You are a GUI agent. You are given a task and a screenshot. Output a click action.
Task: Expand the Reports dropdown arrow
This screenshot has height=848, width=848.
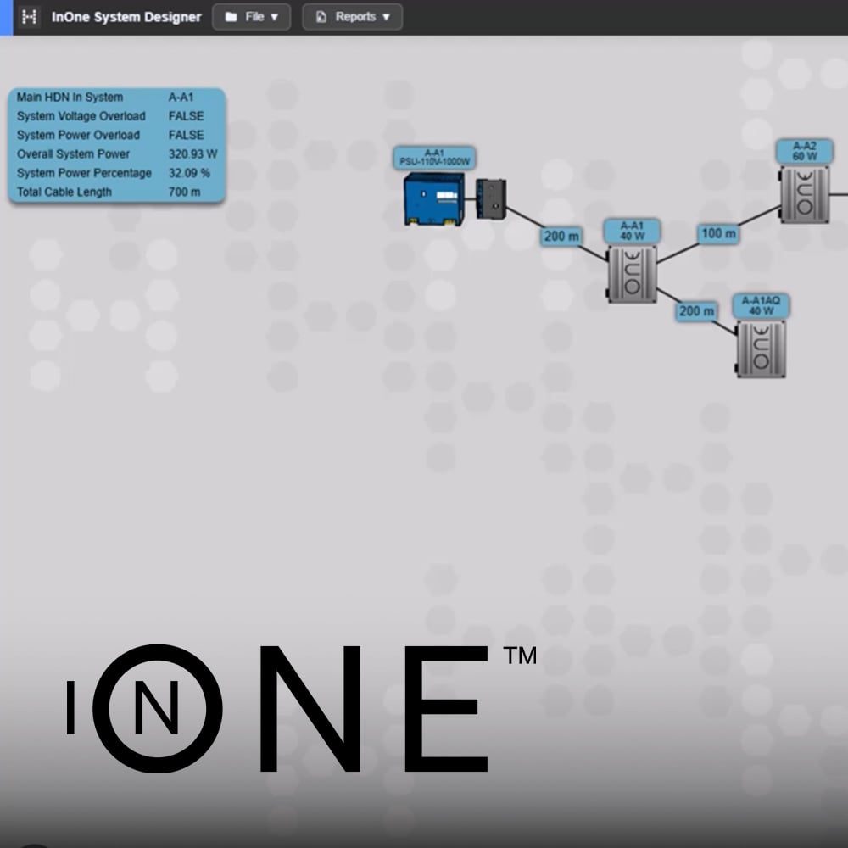point(388,17)
